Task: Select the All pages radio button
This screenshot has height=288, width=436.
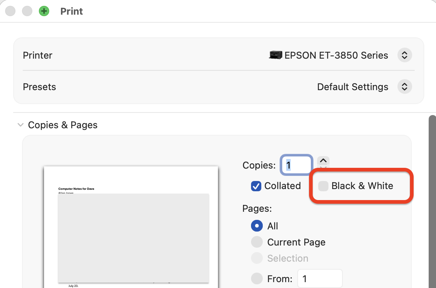Action: (257, 226)
